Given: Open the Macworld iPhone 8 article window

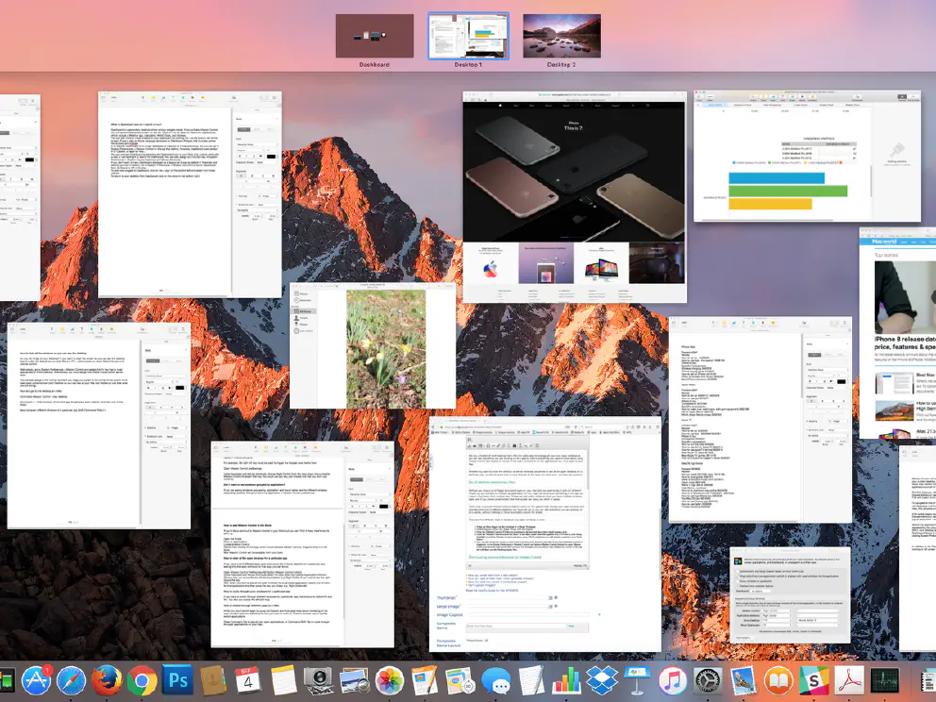Looking at the screenshot, I should (x=898, y=333).
